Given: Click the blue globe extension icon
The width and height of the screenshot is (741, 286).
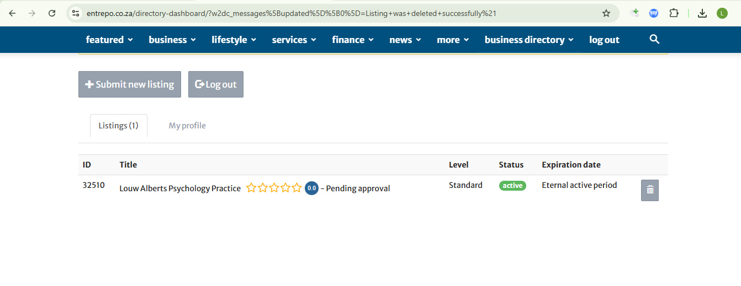Looking at the screenshot, I should pos(654,13).
